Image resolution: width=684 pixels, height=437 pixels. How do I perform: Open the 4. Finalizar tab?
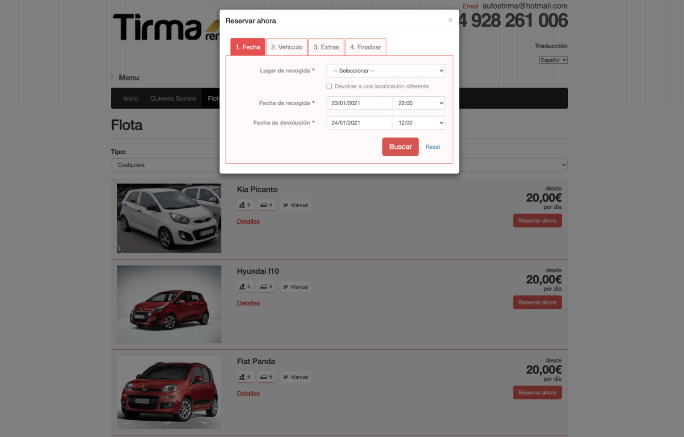[x=366, y=47]
